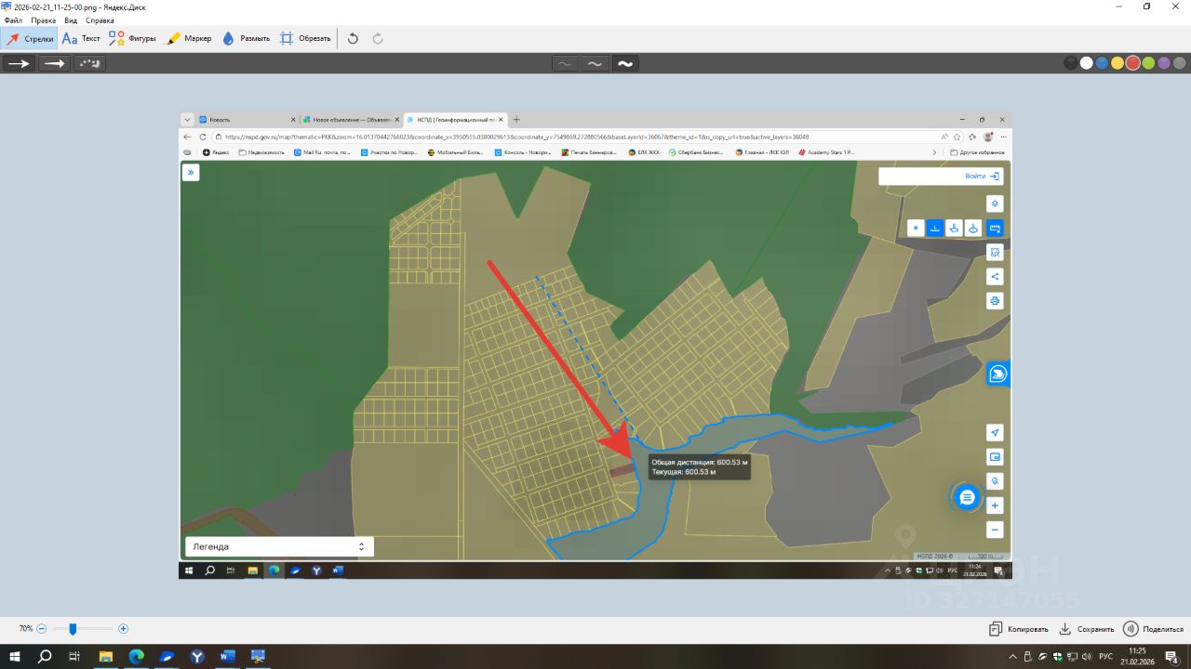Screen dimensions: 1191x669
Task: Open the Правка menu
Action: click(43, 20)
